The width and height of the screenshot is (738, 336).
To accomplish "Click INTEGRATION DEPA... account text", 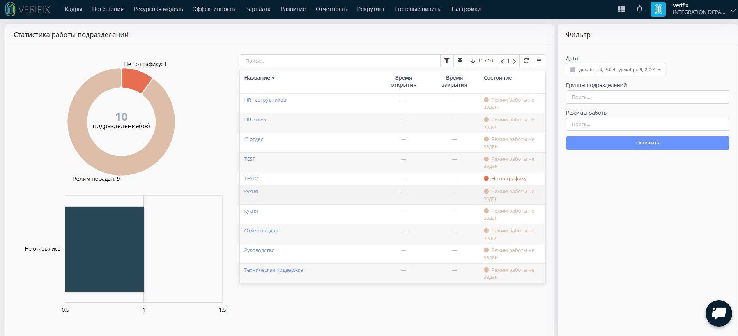I will (x=699, y=12).
